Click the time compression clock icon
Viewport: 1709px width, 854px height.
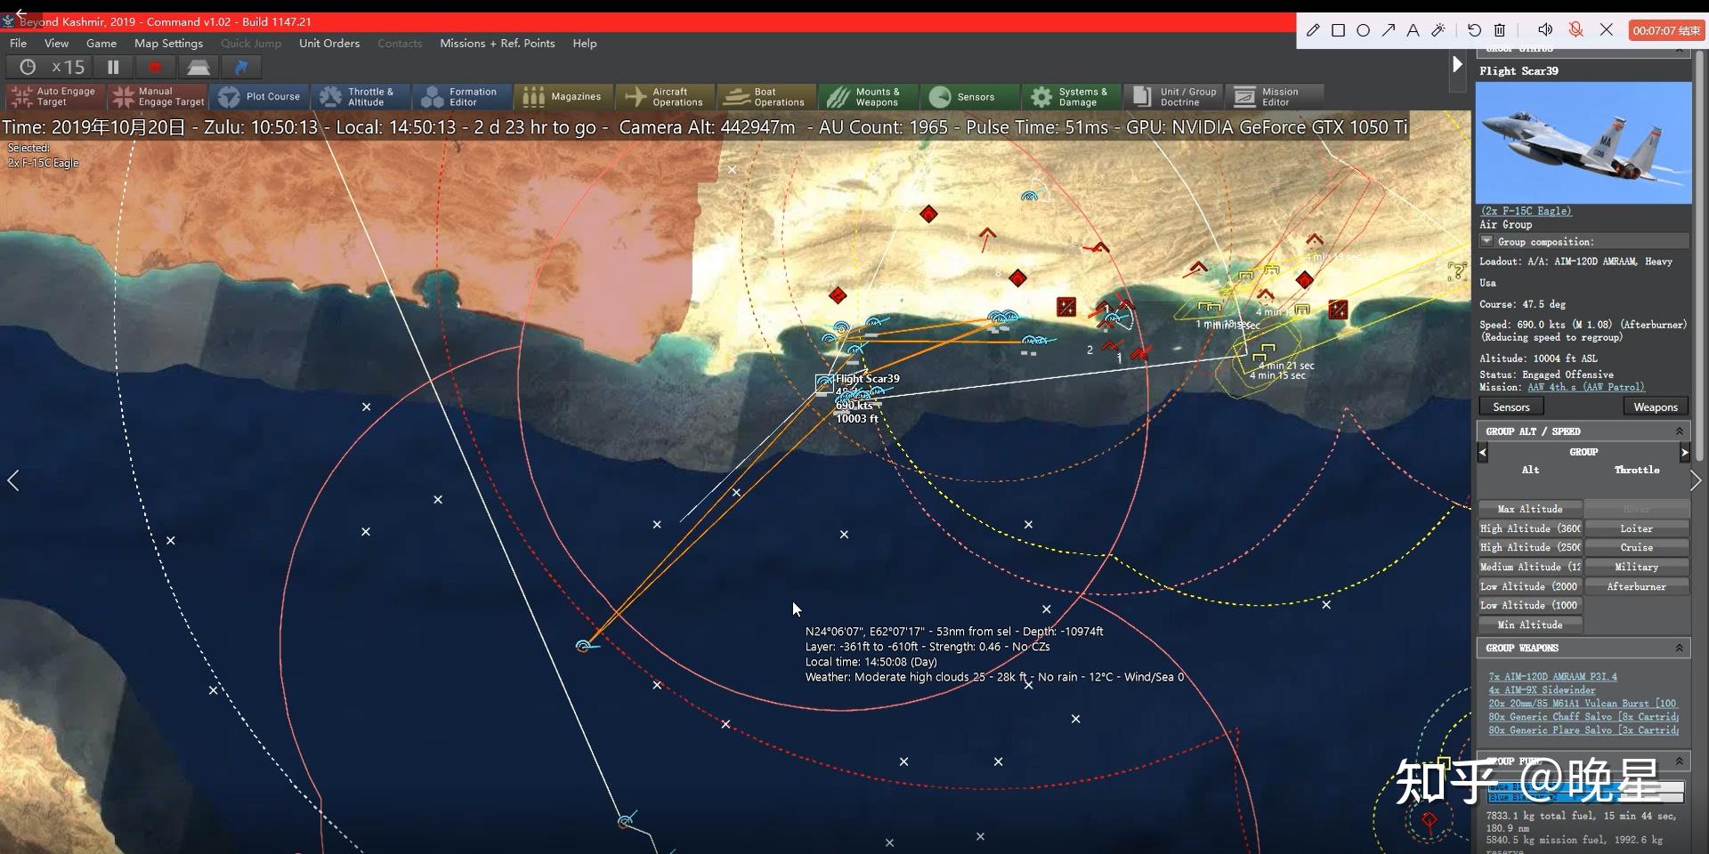coord(28,67)
